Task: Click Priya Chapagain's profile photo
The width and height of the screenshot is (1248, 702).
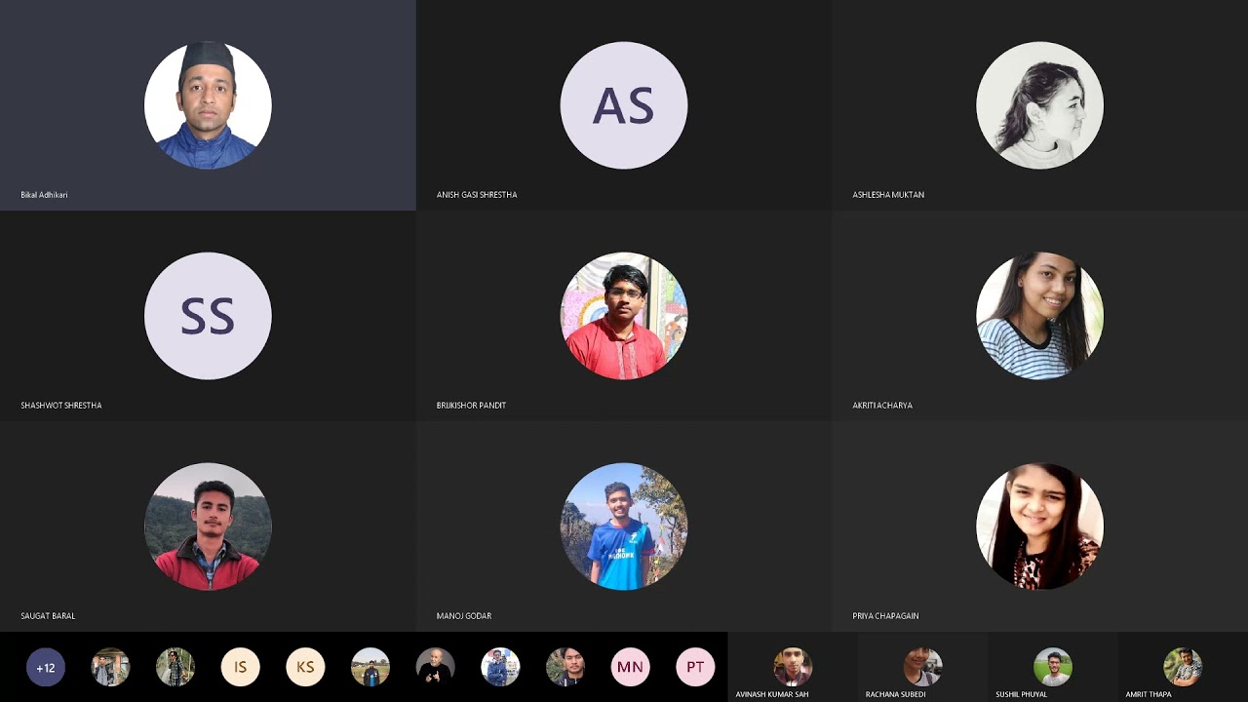Action: (1039, 526)
